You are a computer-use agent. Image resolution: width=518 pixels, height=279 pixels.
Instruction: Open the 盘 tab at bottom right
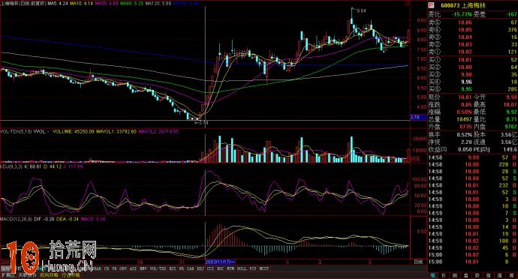tap(466, 275)
